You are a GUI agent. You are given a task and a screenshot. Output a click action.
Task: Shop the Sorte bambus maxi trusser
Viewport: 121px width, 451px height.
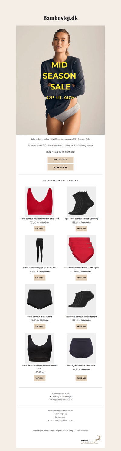click(40, 326)
